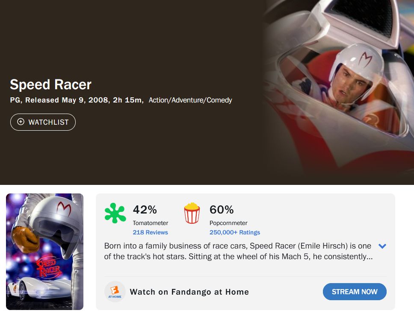Open the 218 Reviews link
The image size is (414, 313).
coord(151,232)
